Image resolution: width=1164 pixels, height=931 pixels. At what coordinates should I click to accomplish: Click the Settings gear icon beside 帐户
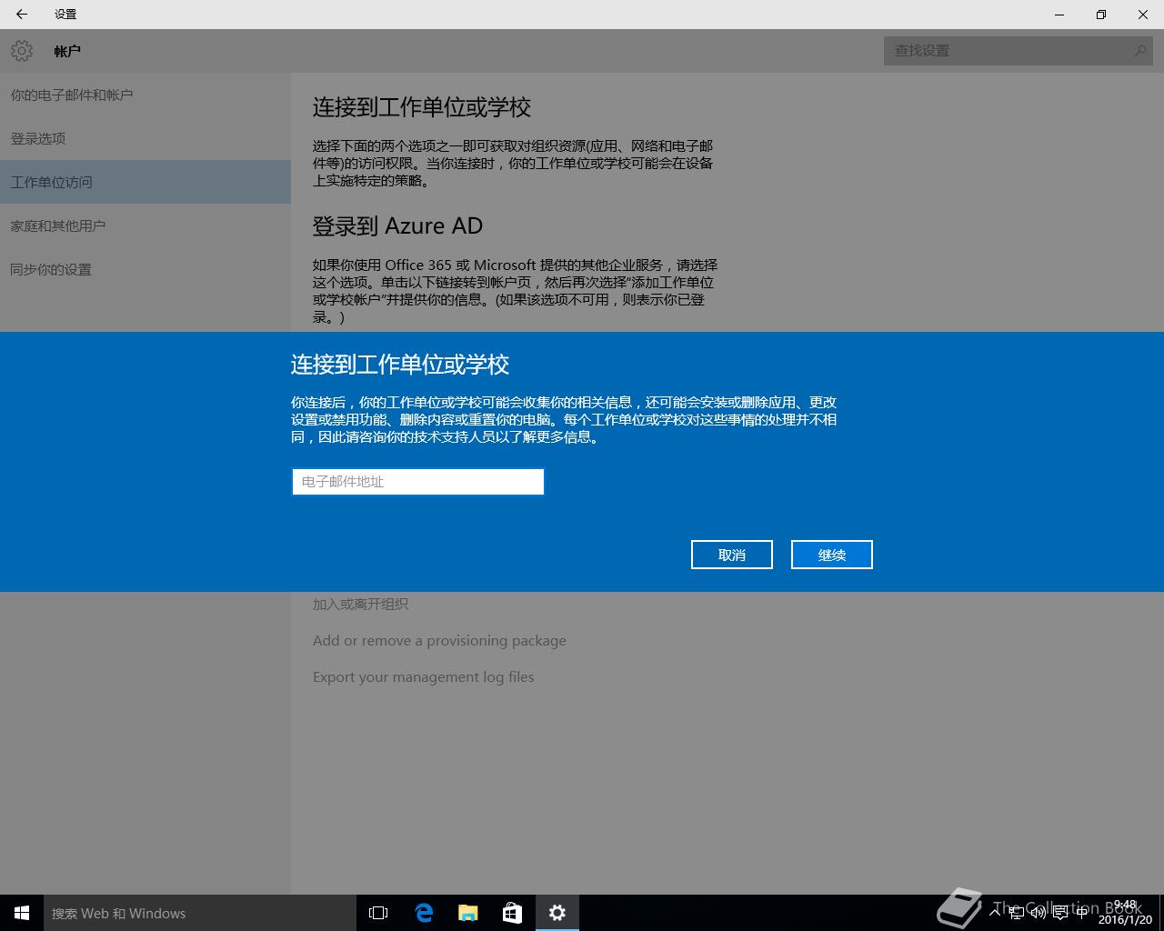(22, 51)
